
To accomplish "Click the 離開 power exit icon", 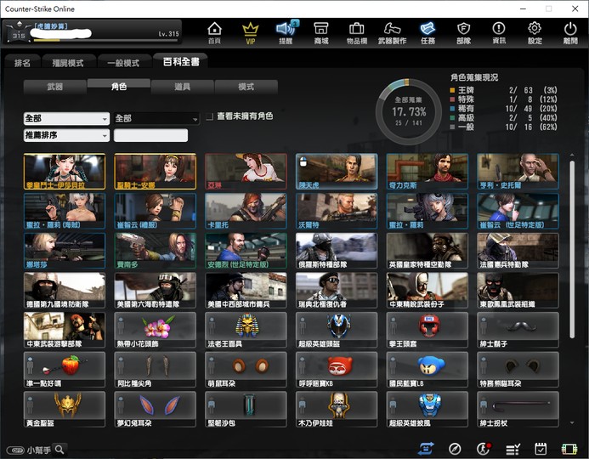I will pos(570,32).
